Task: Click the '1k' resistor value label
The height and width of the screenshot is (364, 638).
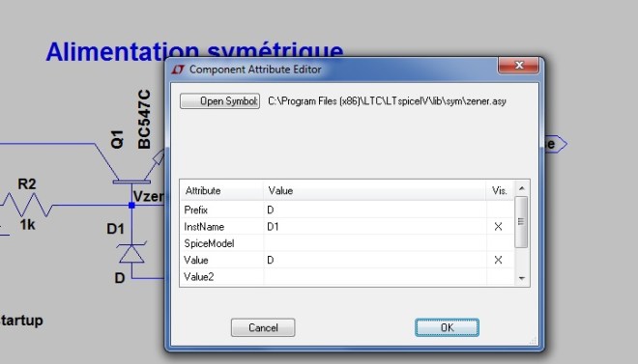Action: [27, 224]
